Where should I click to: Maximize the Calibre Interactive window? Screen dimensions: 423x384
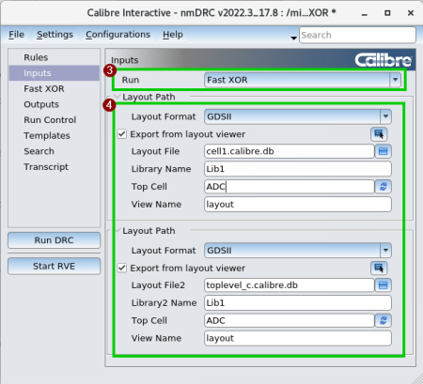coord(387,13)
